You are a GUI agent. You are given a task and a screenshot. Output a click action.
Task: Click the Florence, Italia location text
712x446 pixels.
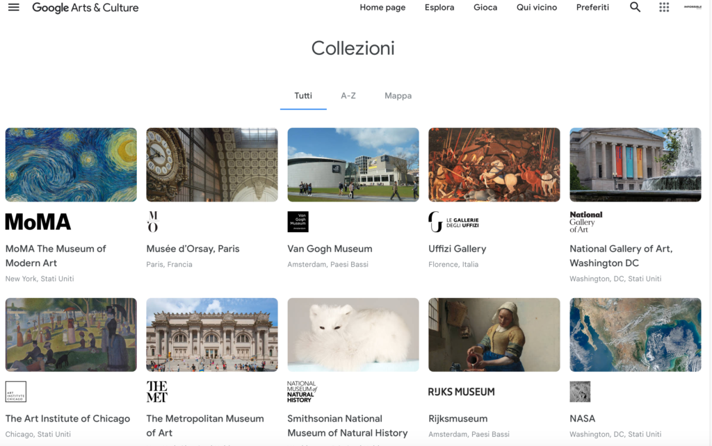(453, 264)
